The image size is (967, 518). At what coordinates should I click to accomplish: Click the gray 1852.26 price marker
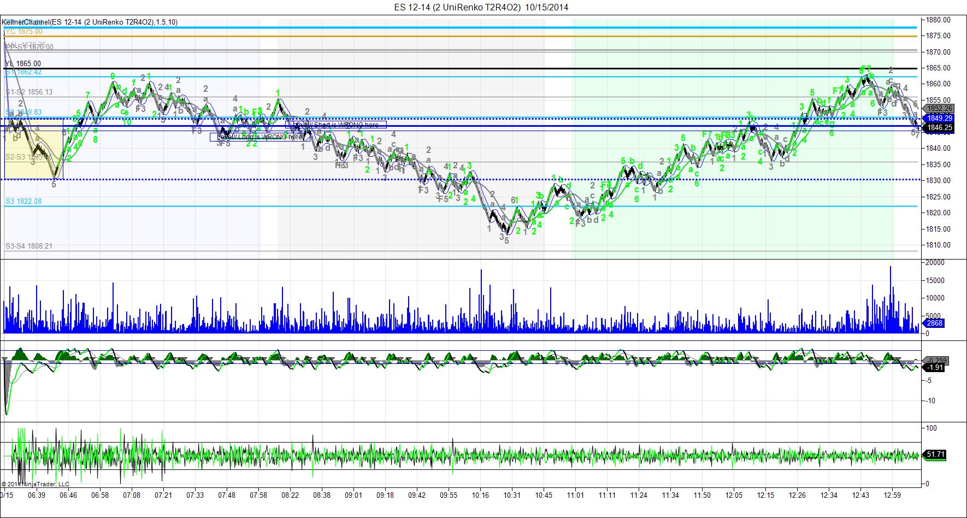click(x=937, y=108)
